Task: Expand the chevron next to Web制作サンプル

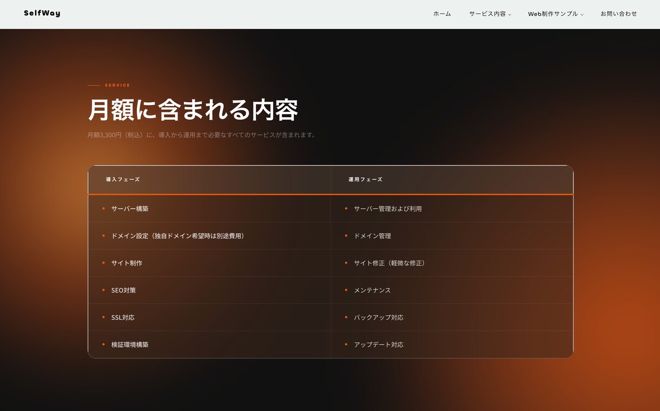Action: [x=582, y=15]
